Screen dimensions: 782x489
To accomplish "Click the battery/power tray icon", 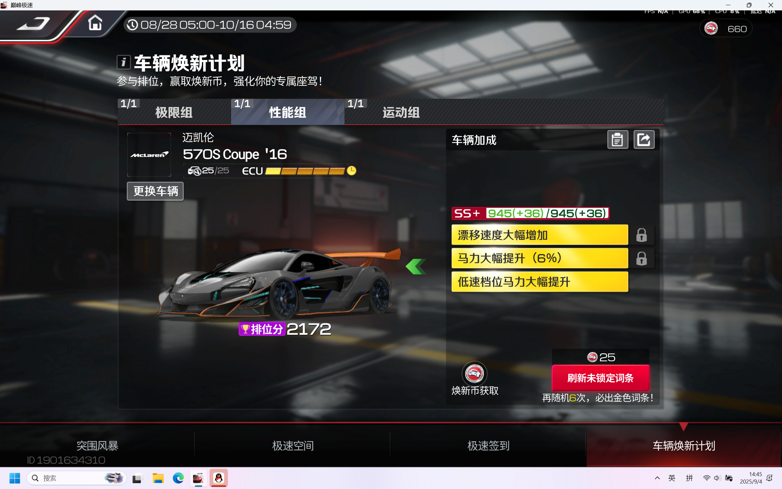I will pos(729,478).
